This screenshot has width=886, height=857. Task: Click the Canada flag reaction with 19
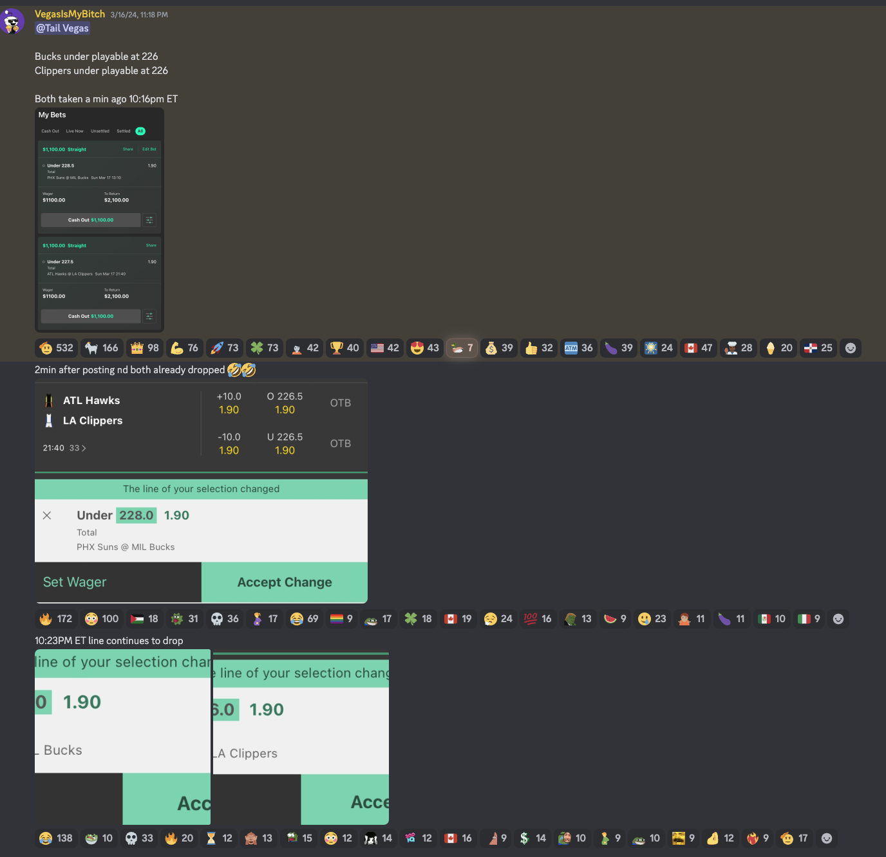458,619
